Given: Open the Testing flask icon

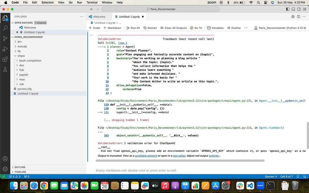Looking at the screenshot, I should (x=5, y=69).
